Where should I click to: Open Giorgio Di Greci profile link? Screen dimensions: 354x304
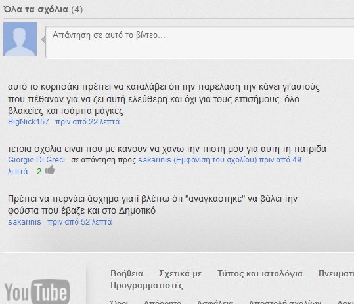click(36, 160)
